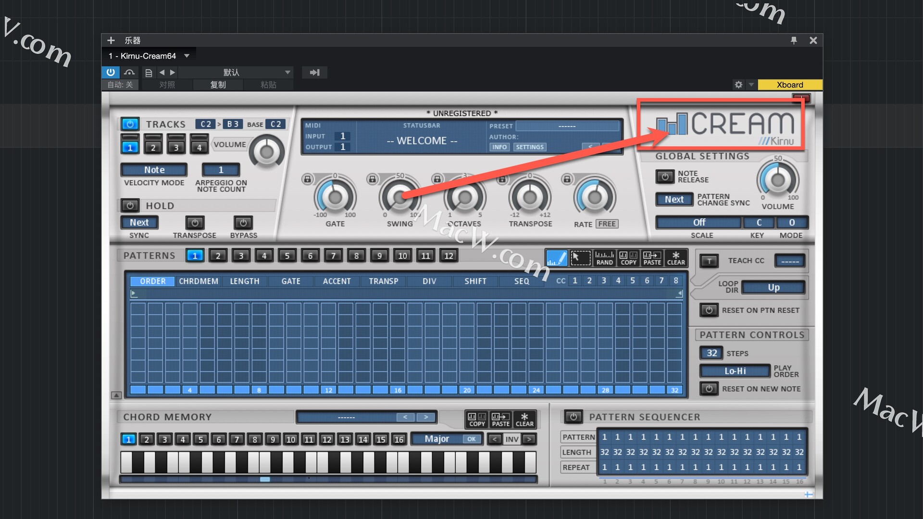Image resolution: width=923 pixels, height=519 pixels.
Task: Switch to the ACCENT tab
Action: point(337,281)
